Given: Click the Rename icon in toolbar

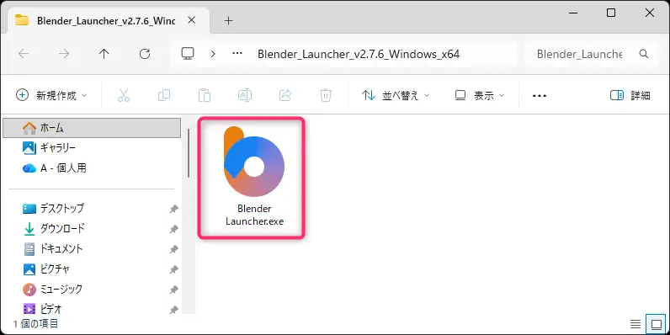Looking at the screenshot, I should coord(245,95).
